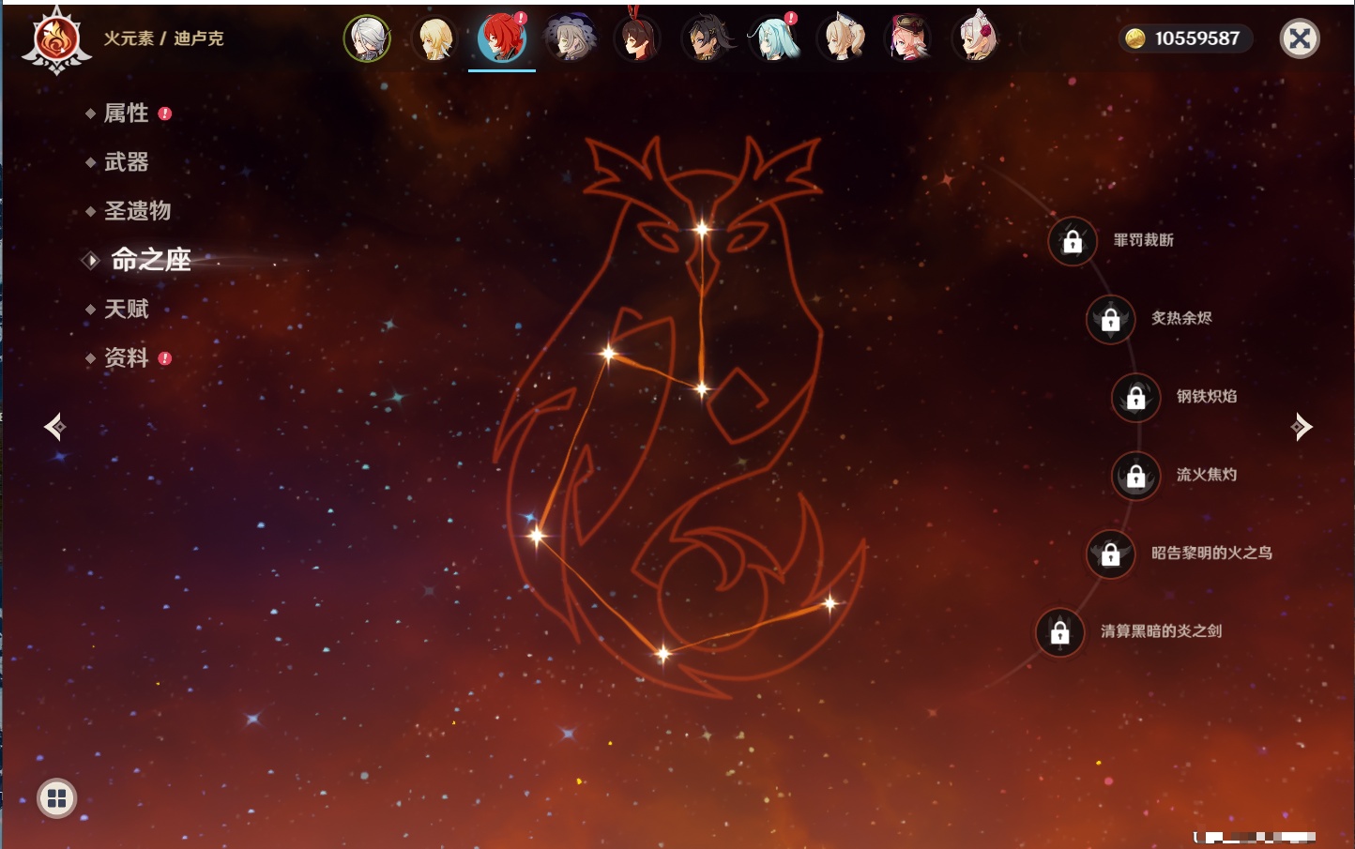1355x849 pixels.
Task: Click the Pyro element emblem icon
Action: [x=56, y=40]
